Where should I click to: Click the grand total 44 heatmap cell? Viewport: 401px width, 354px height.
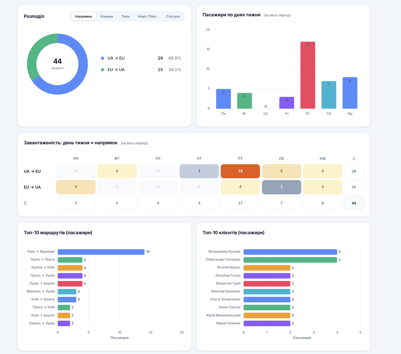(354, 203)
